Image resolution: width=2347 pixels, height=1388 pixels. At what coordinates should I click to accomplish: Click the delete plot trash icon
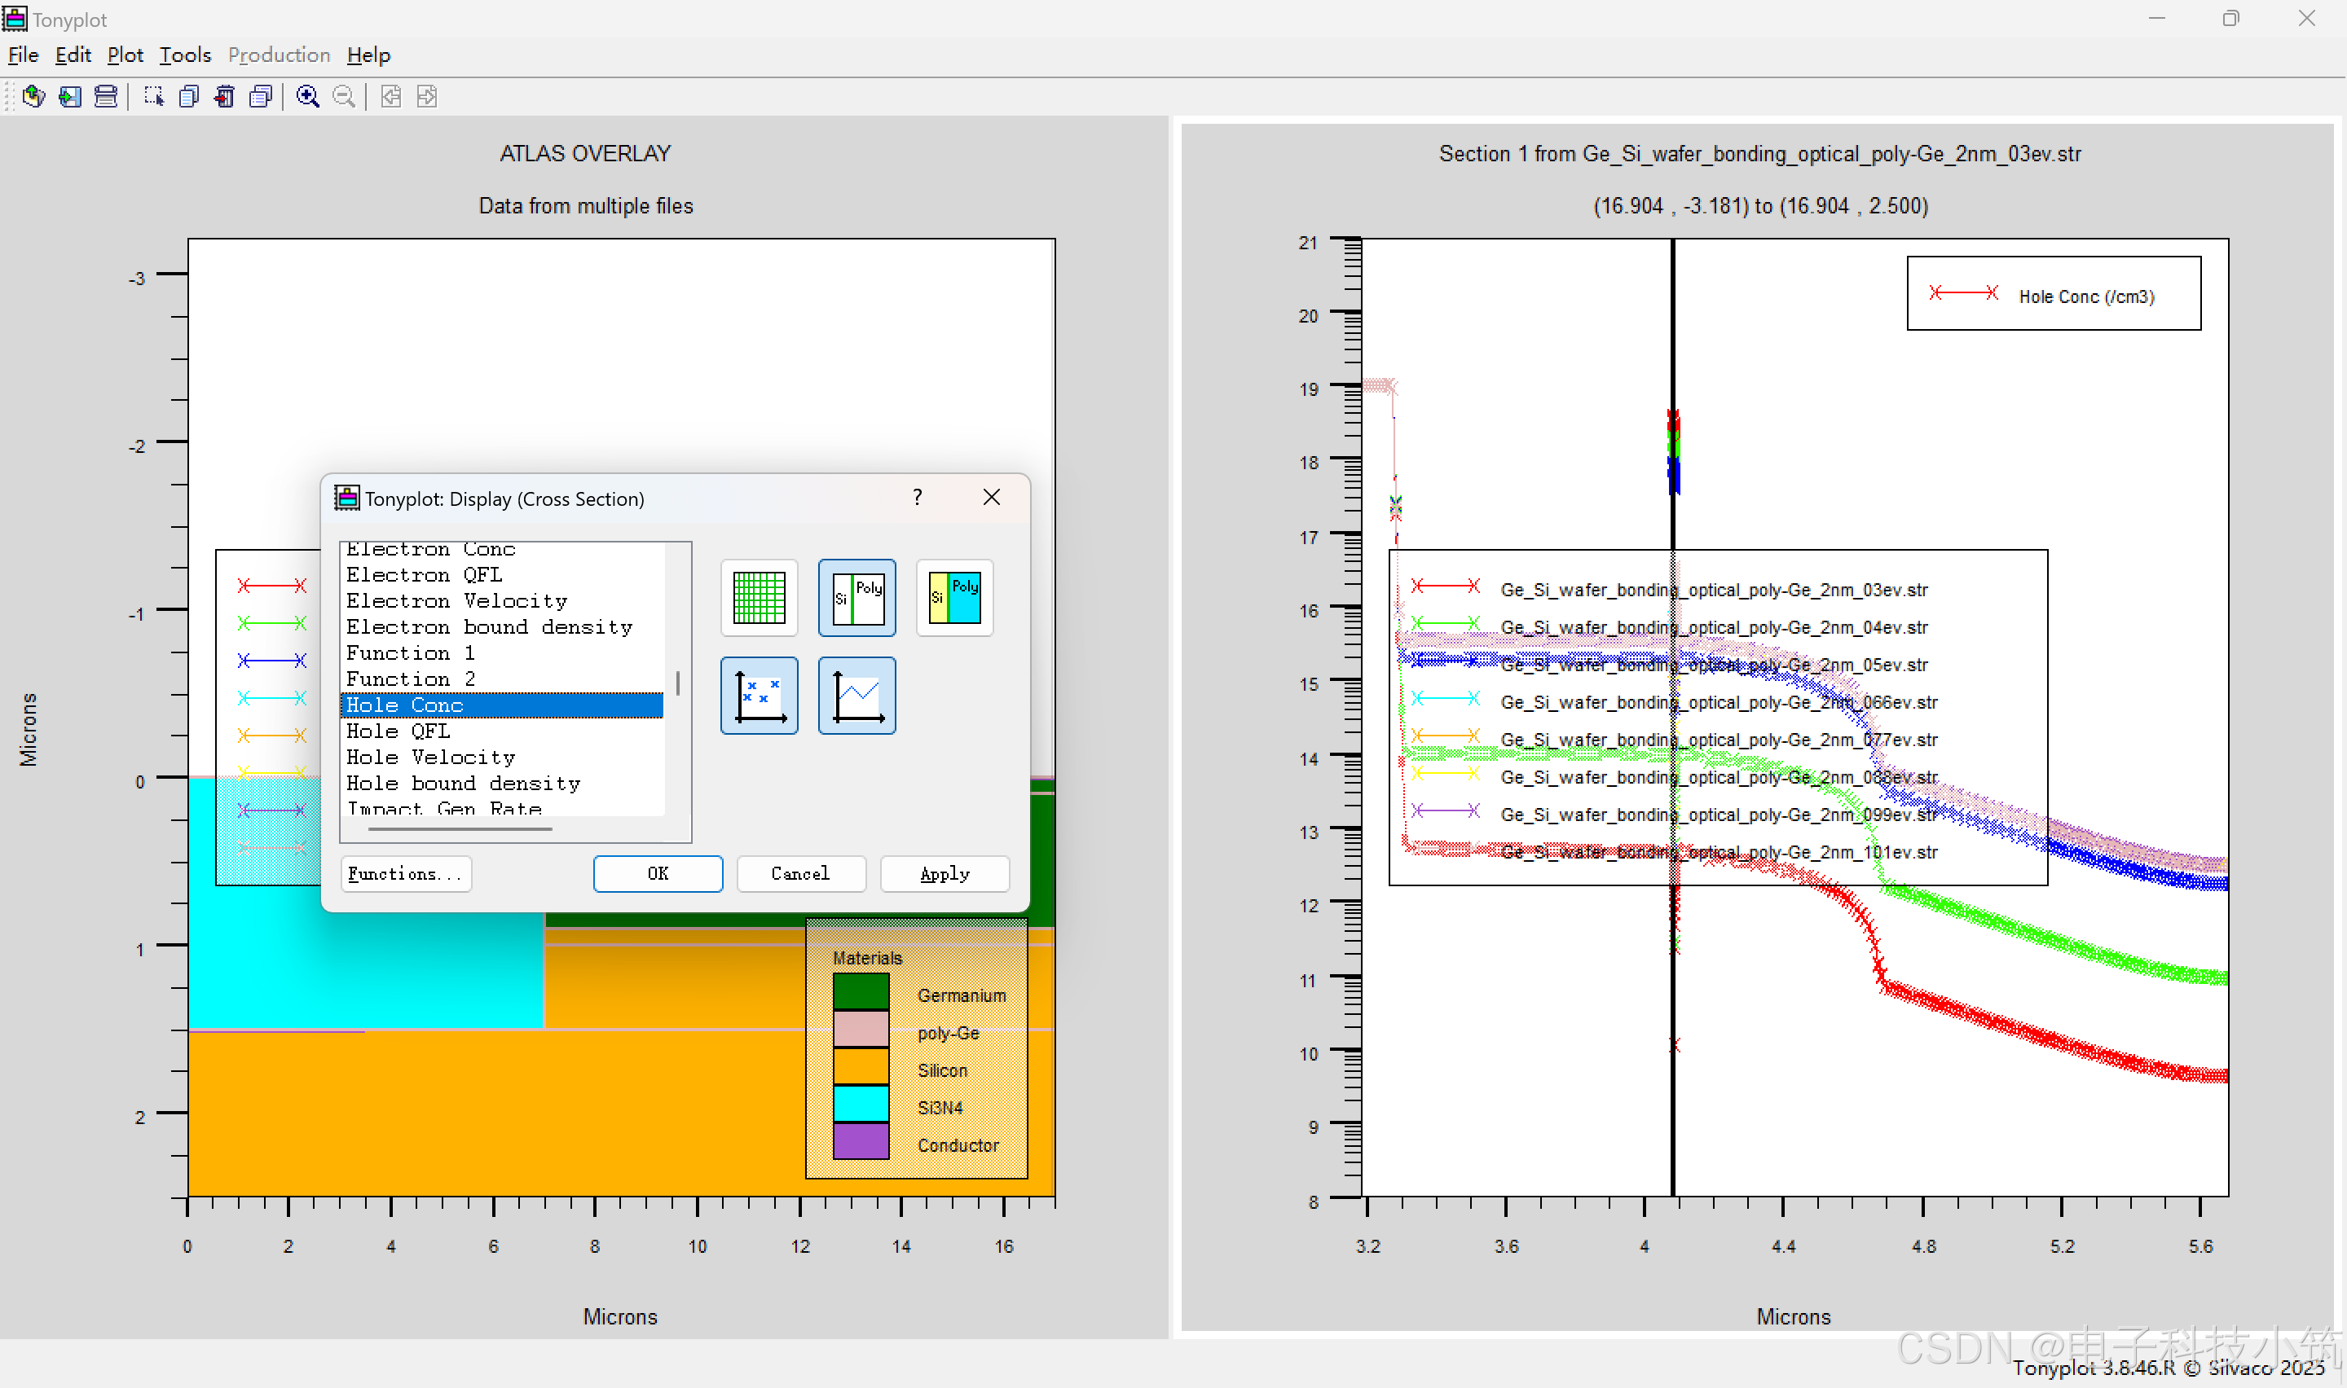click(224, 96)
